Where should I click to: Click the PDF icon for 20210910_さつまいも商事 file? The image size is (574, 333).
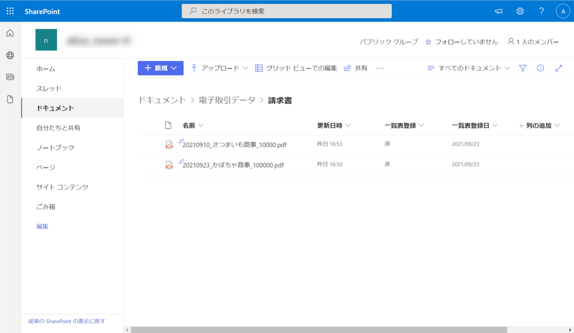169,144
